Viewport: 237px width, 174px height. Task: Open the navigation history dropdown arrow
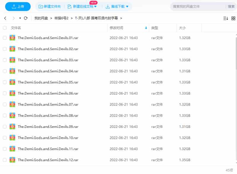pyautogui.click(x=20, y=18)
